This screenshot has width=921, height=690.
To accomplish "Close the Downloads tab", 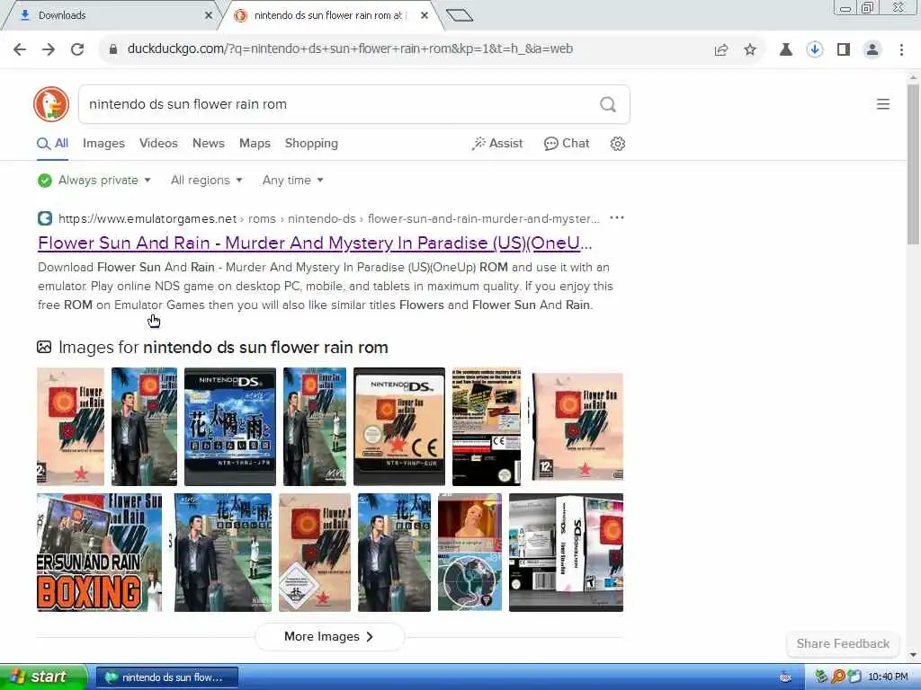I will pyautogui.click(x=209, y=15).
